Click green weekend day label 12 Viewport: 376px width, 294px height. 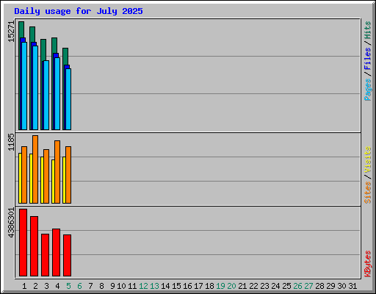[143, 286]
